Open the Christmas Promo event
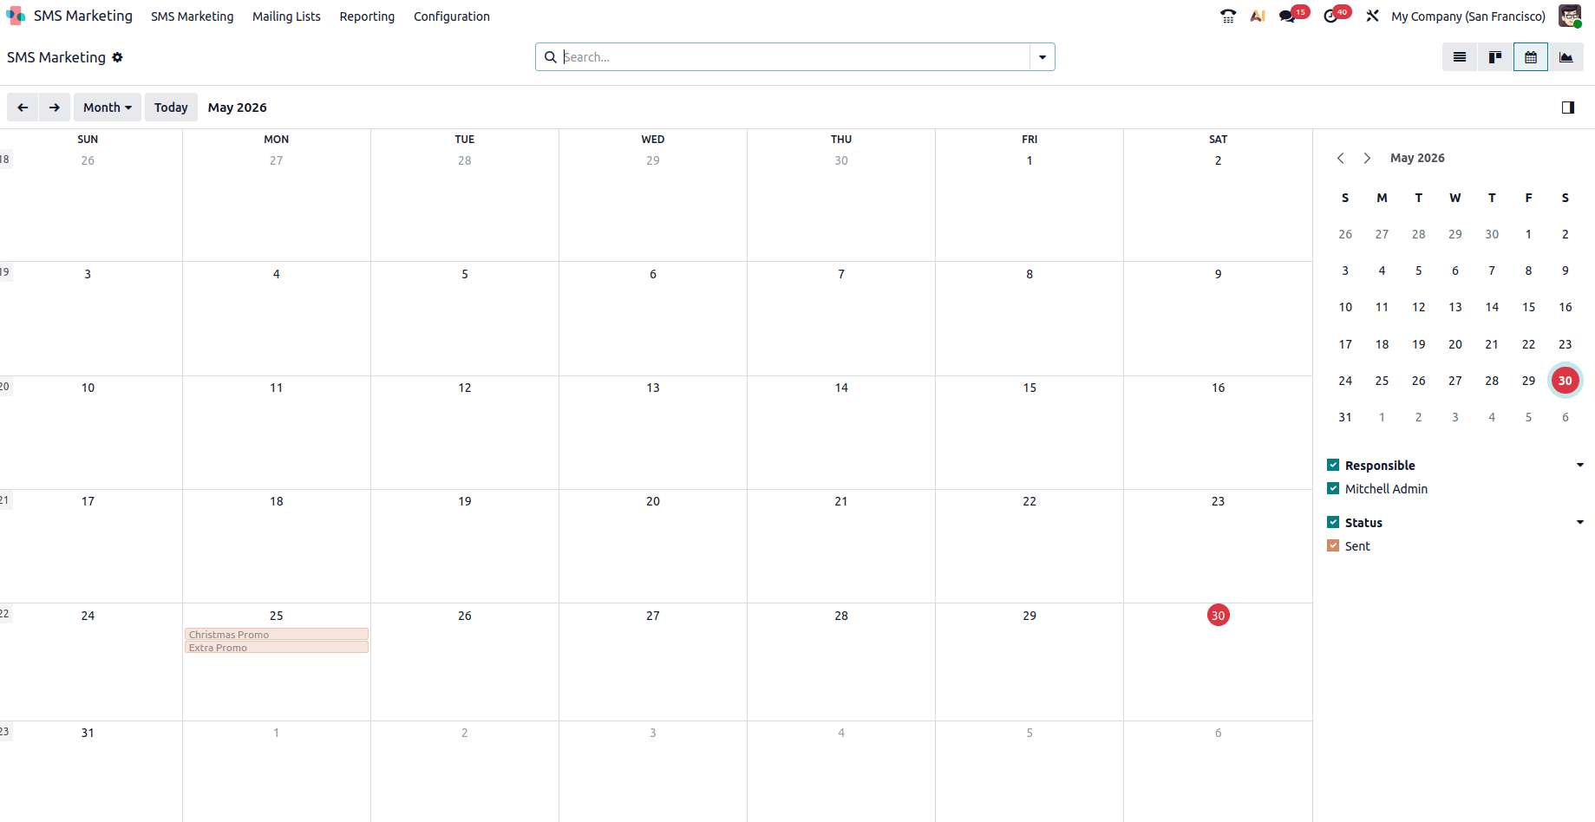The image size is (1595, 822). 277,635
